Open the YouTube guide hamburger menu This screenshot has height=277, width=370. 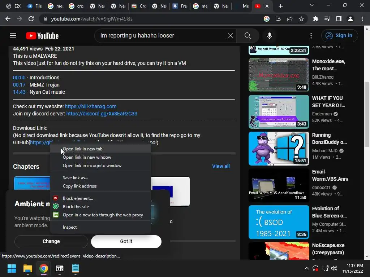point(13,36)
